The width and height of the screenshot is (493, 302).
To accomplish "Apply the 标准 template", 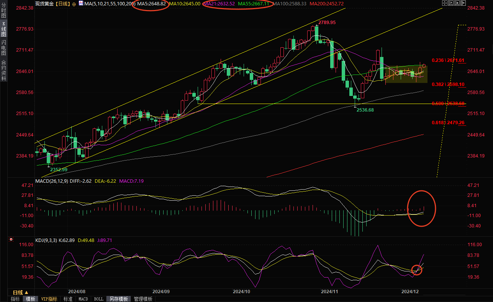I will click(x=68, y=299).
